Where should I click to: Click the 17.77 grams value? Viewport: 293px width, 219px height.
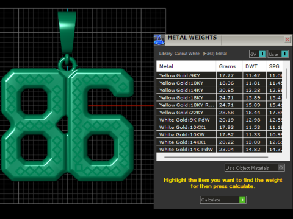click(226, 75)
